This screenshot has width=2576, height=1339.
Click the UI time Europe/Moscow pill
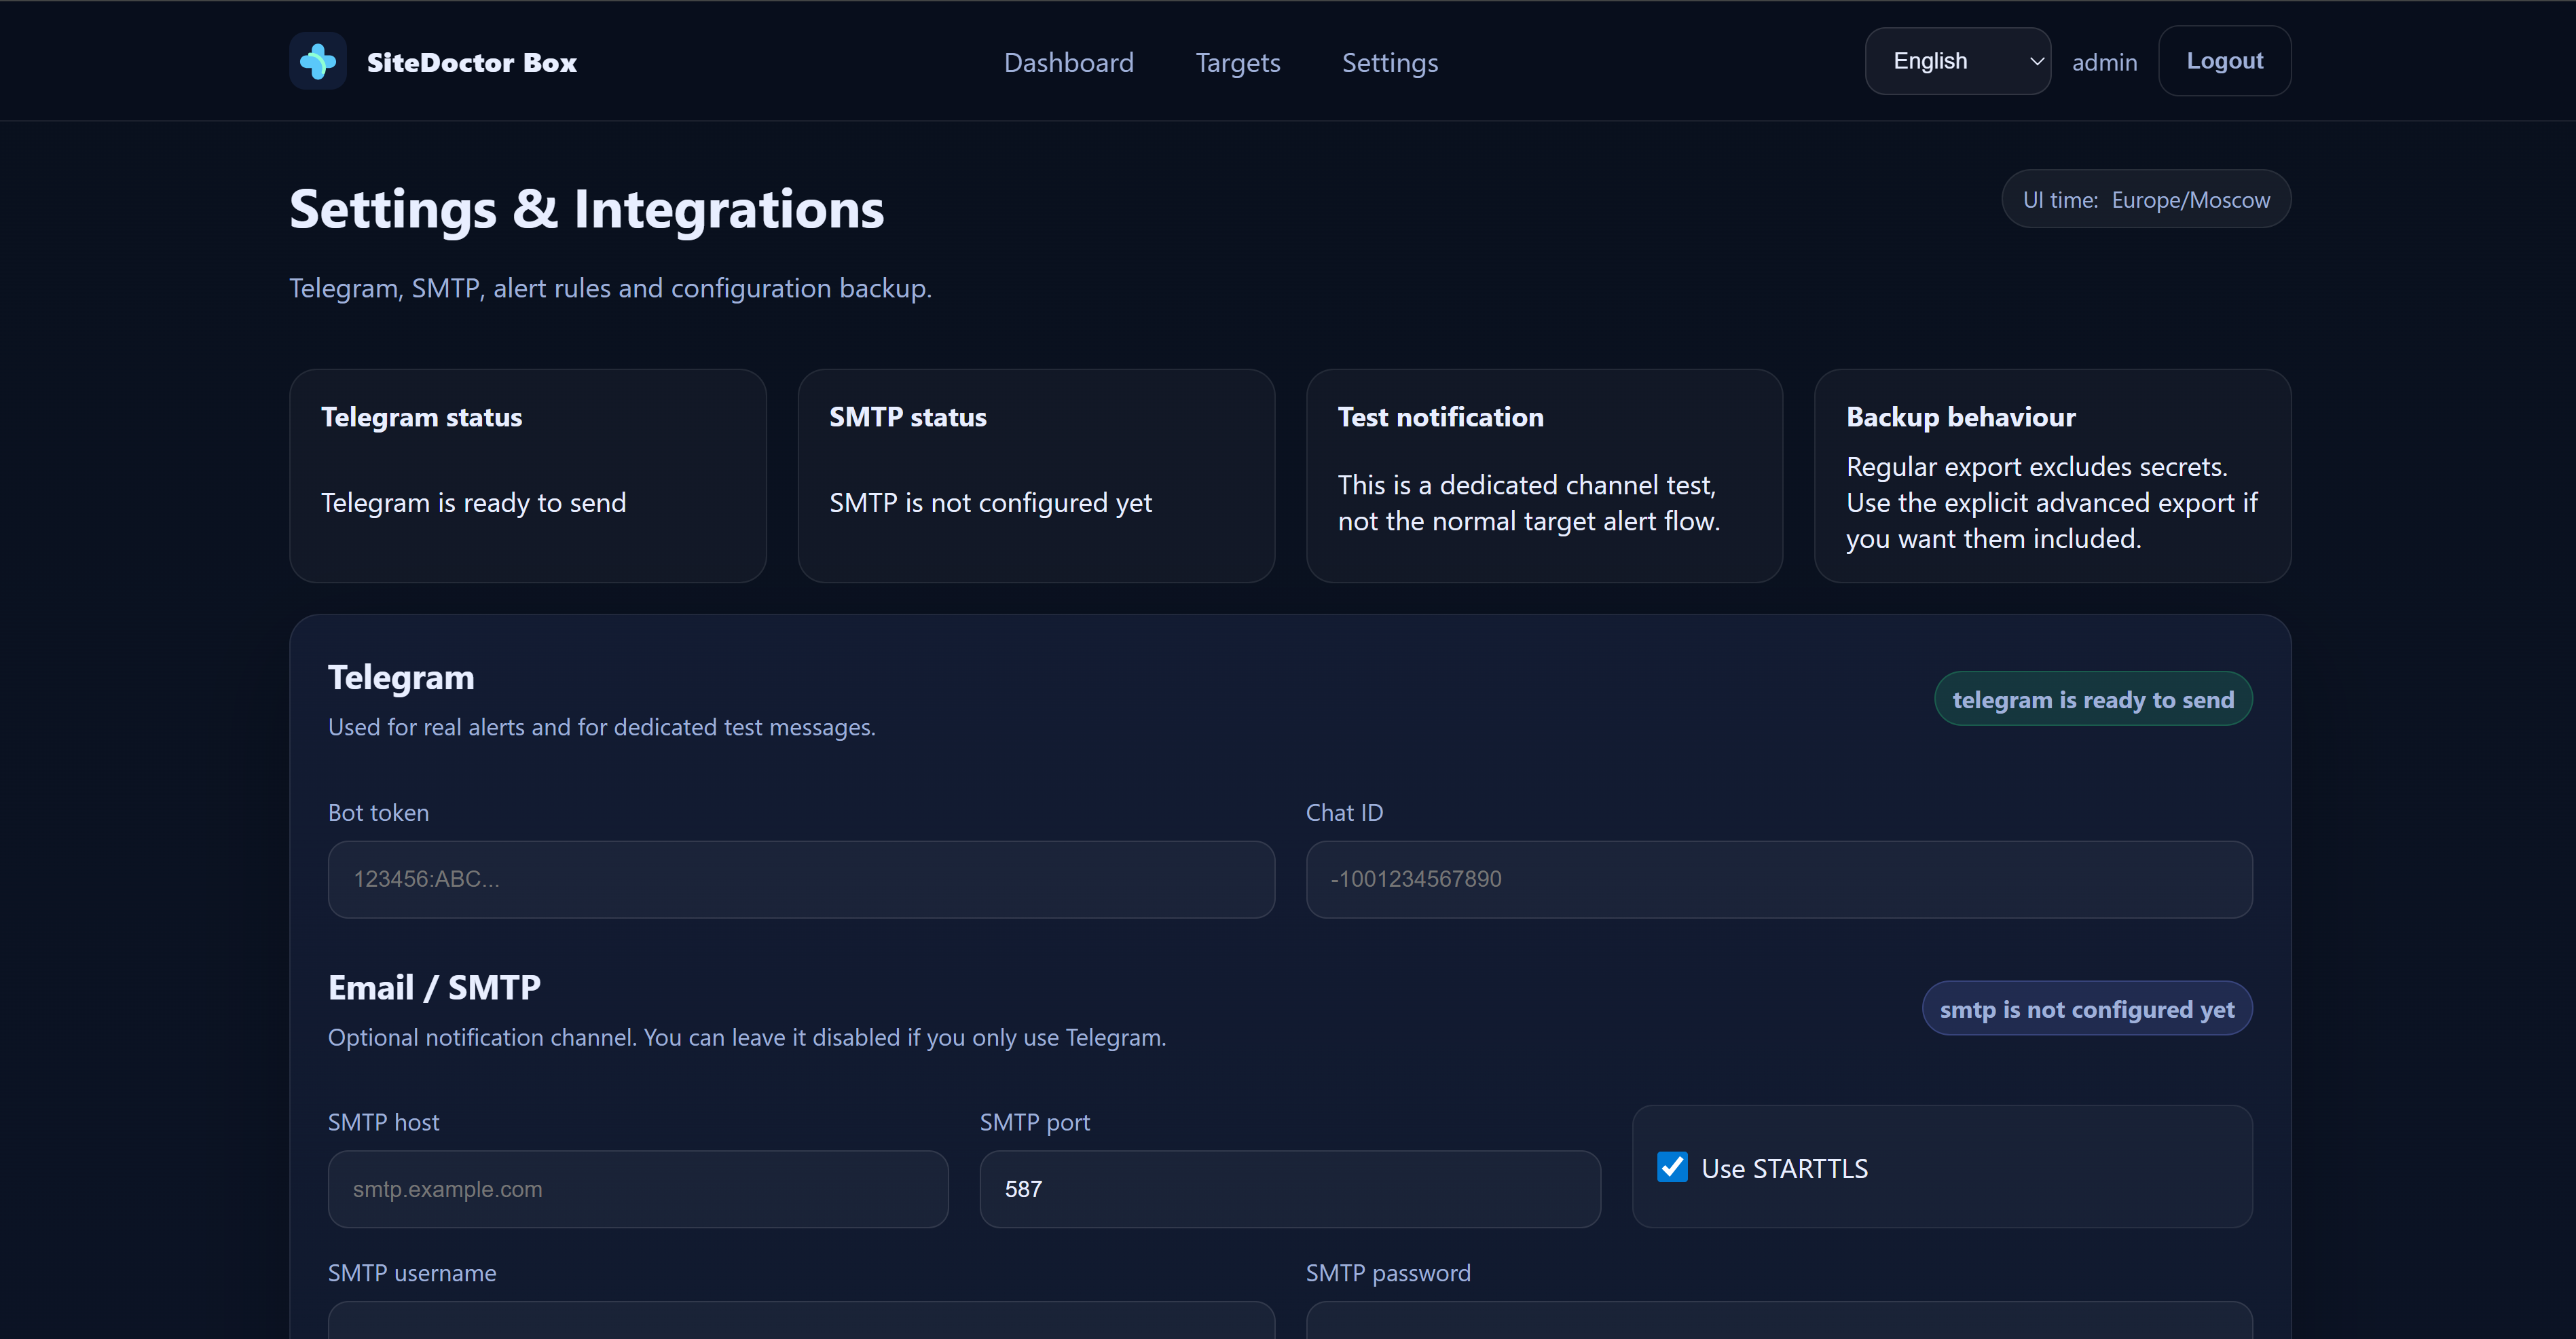[x=2145, y=199]
